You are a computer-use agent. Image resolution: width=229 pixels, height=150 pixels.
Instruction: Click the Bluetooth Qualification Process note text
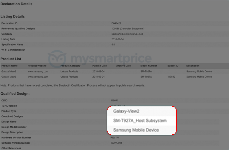point(73,86)
